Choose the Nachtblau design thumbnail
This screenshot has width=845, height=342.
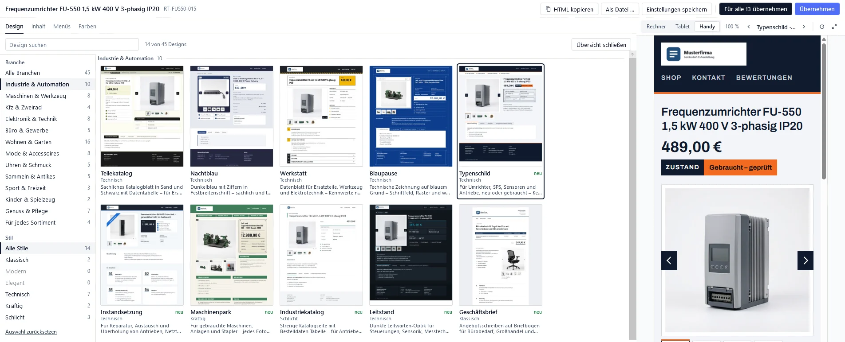click(x=232, y=116)
